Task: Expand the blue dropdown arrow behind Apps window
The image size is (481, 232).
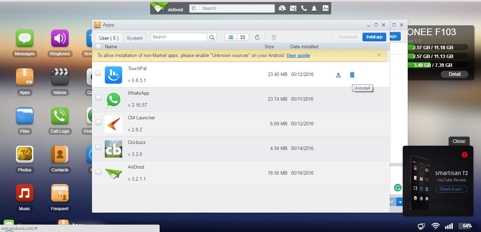Action: pos(400,202)
